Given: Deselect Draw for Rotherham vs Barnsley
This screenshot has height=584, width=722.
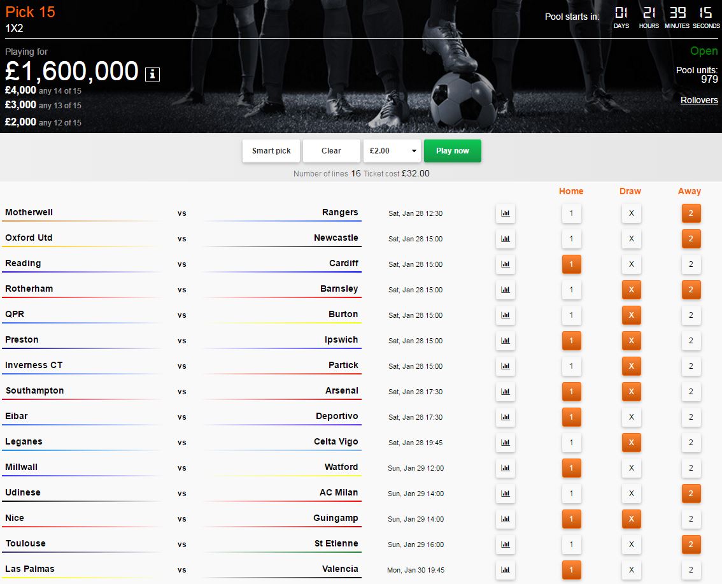Looking at the screenshot, I should tap(631, 290).
